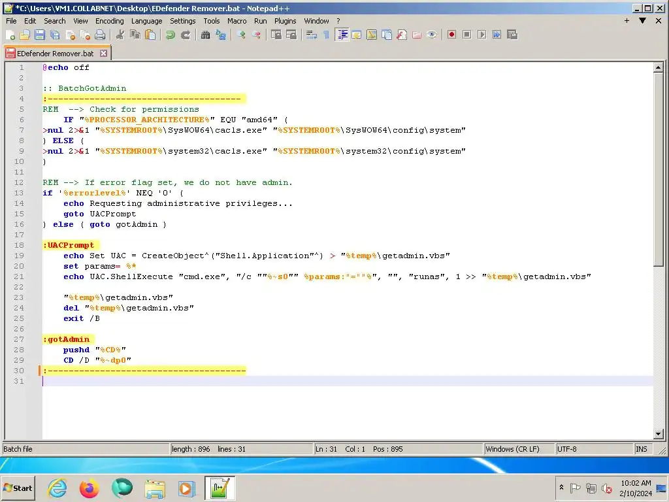Open the document list dropdown triangle
This screenshot has width=669, height=502.
point(642,20)
